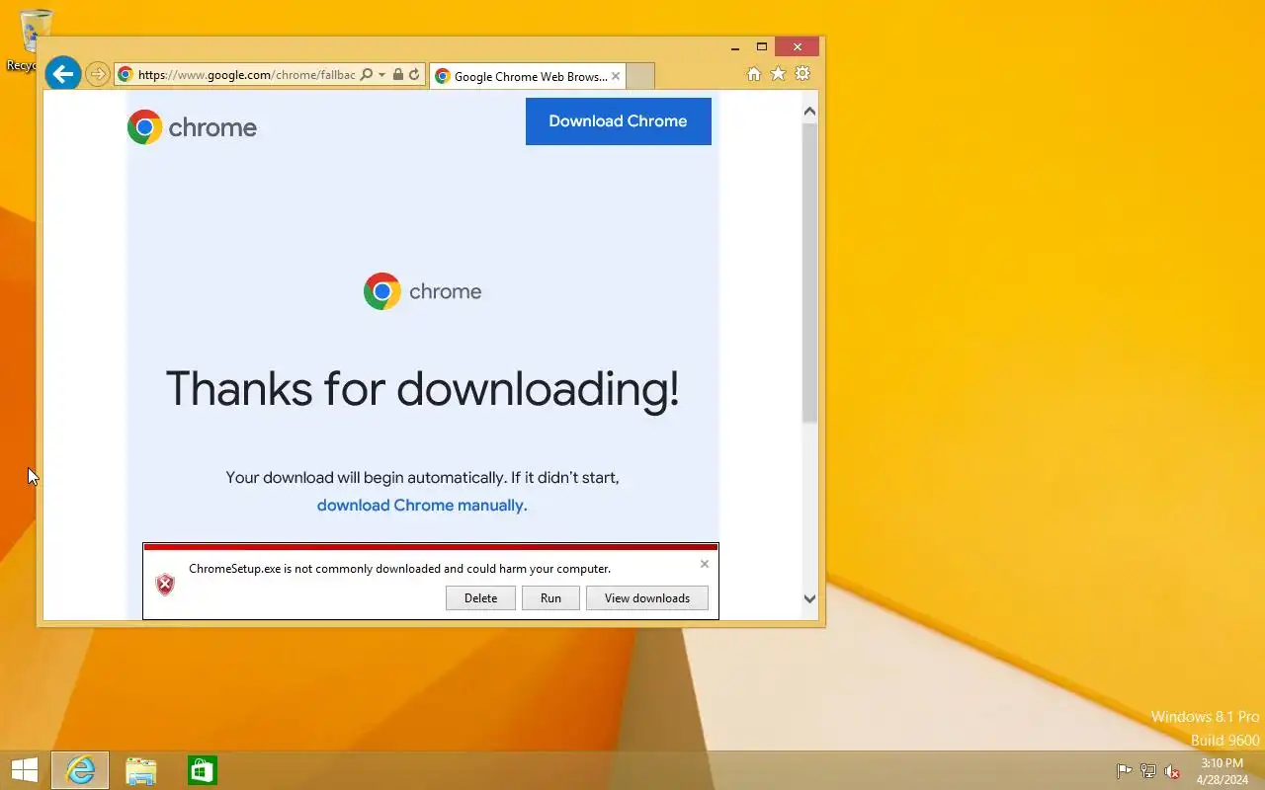Refresh the page with the reload icon
Screen dimensions: 1265x790
(x=414, y=74)
